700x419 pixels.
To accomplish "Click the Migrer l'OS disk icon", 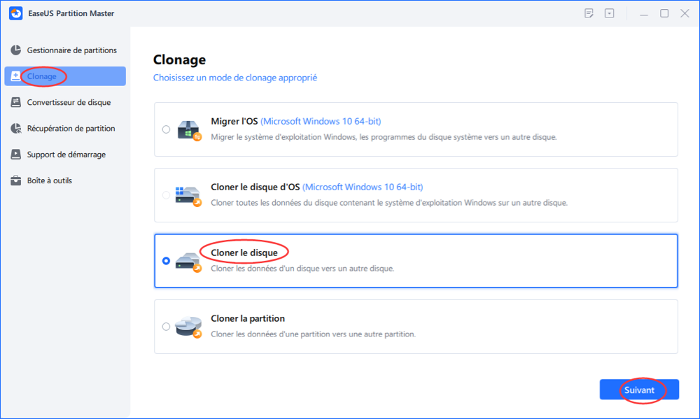I will pos(189,130).
